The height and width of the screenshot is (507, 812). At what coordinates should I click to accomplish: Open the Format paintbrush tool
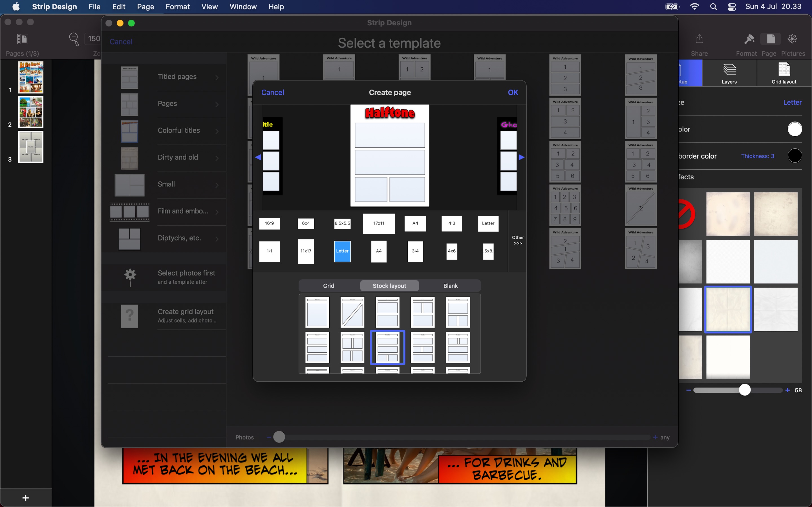pos(749,39)
